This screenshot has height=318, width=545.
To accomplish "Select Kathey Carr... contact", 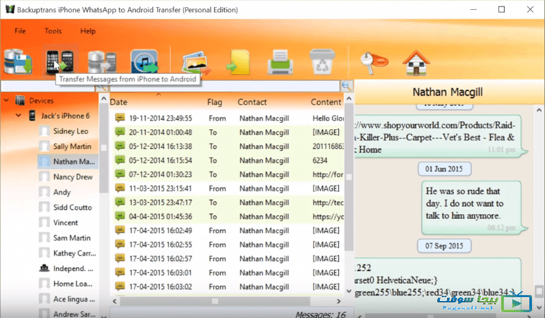I will click(74, 253).
